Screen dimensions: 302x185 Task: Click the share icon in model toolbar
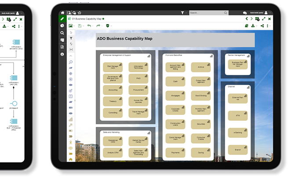click(262, 26)
